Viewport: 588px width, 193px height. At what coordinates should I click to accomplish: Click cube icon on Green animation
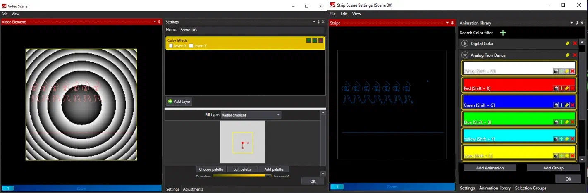click(556, 105)
